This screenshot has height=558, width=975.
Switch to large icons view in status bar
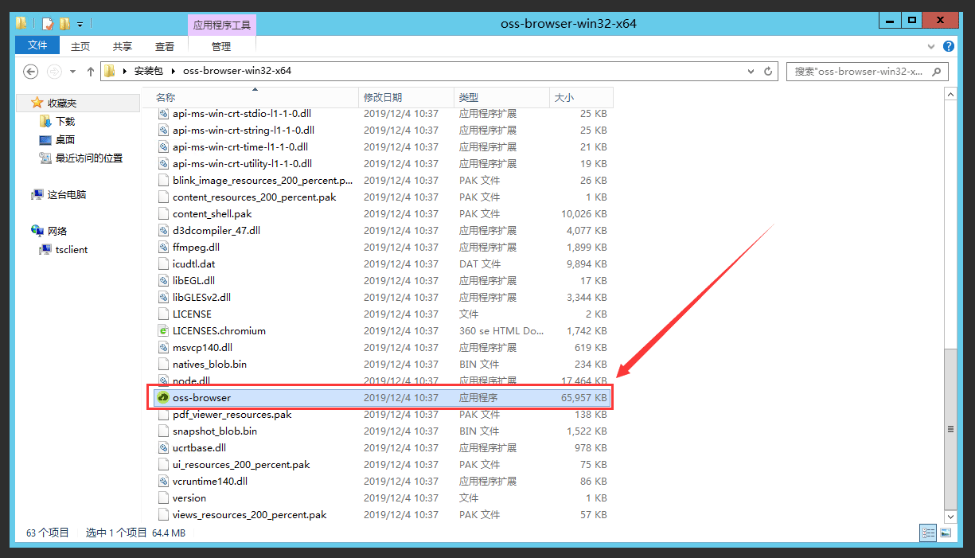[x=946, y=533]
